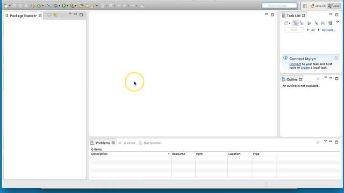
Task: Click the Collapse All icon in Task List
Action: 322,23
